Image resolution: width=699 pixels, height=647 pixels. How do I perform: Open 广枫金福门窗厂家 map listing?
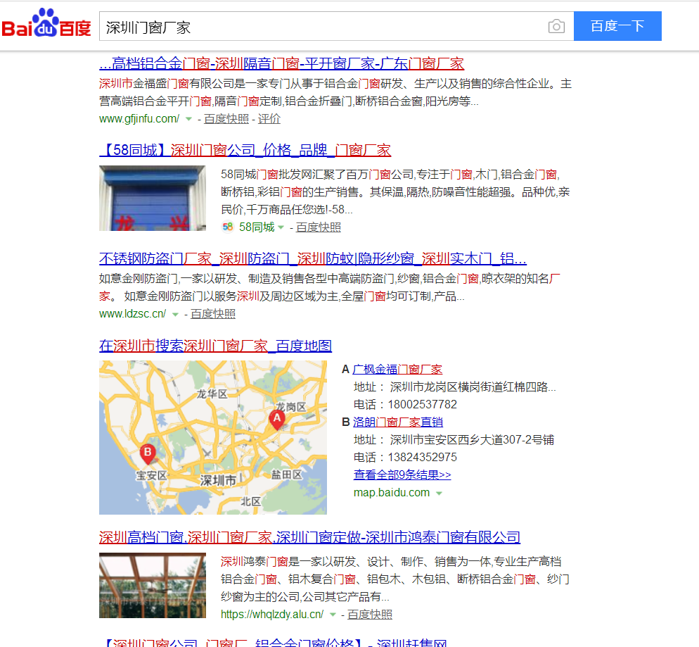tap(397, 370)
